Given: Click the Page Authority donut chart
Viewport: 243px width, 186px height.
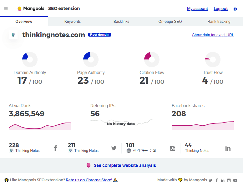Looking at the screenshot, I should click(x=91, y=59).
